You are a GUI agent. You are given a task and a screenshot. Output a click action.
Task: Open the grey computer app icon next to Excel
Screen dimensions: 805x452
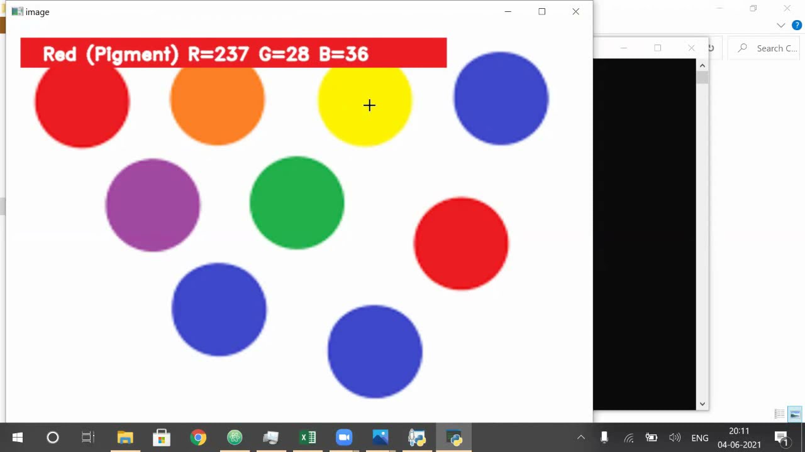[x=271, y=438]
